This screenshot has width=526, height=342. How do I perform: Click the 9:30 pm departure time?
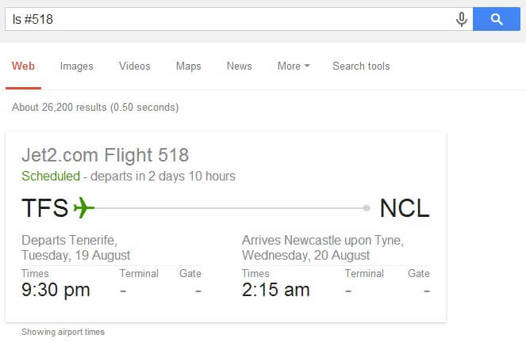(x=56, y=290)
